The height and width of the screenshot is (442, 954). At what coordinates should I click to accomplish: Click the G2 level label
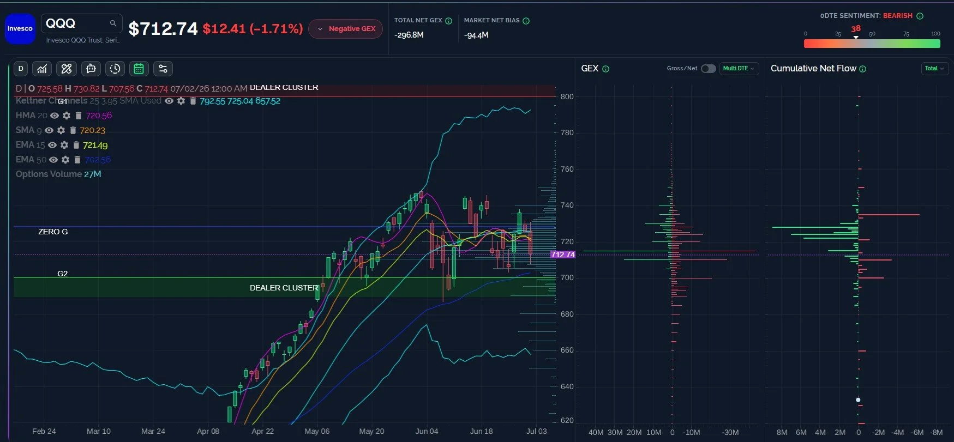(63, 274)
